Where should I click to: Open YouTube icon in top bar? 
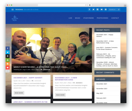tap(102, 9)
